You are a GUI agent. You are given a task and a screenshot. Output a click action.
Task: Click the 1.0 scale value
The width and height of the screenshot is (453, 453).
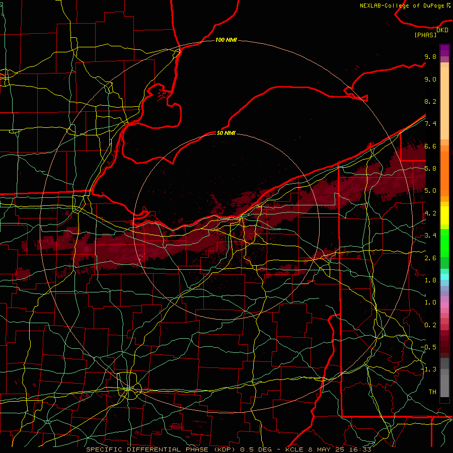coord(430,303)
